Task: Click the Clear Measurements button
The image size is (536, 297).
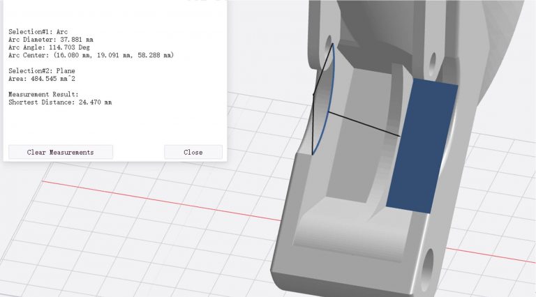Action: (x=60, y=152)
